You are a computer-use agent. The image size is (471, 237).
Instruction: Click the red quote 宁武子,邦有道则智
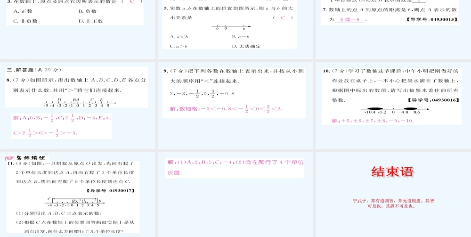point(393,204)
